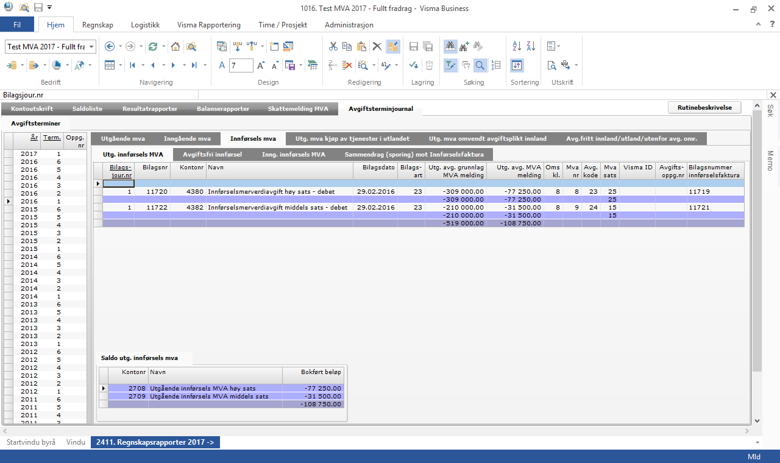This screenshot has width=780, height=463.
Task: Go to last record arrow icon
Action: click(194, 65)
